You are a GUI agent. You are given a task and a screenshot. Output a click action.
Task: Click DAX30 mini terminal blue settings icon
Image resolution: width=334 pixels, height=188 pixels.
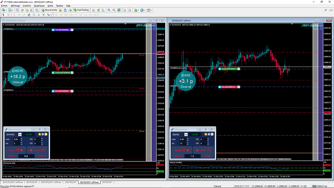pos(43,134)
